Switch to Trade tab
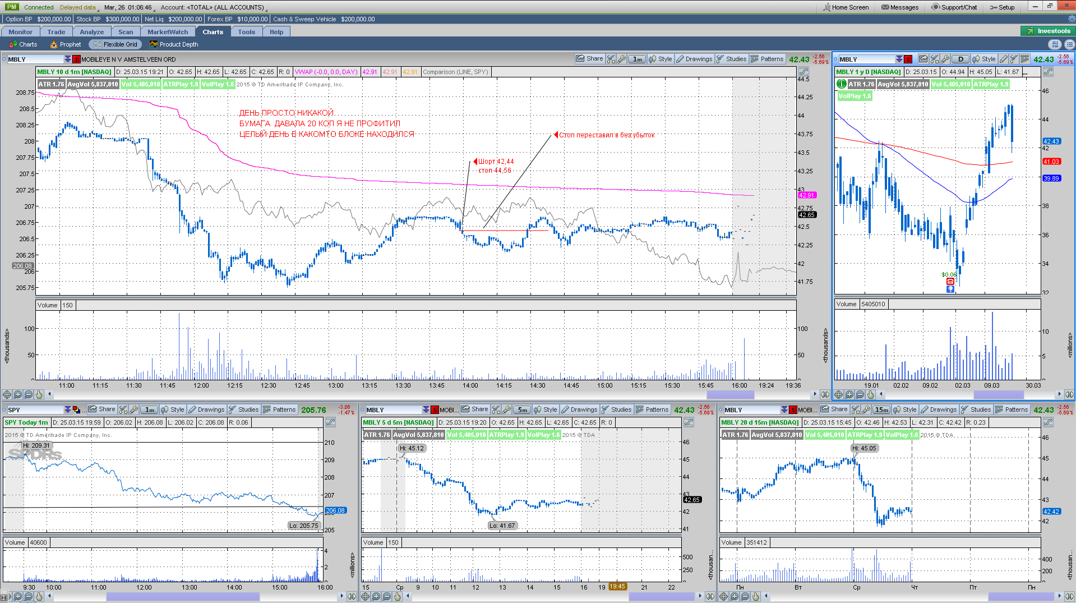Viewport: 1076px width, 603px height. click(56, 32)
